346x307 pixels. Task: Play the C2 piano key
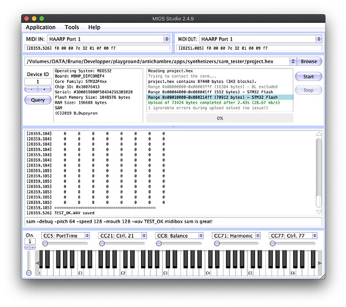[123, 273]
